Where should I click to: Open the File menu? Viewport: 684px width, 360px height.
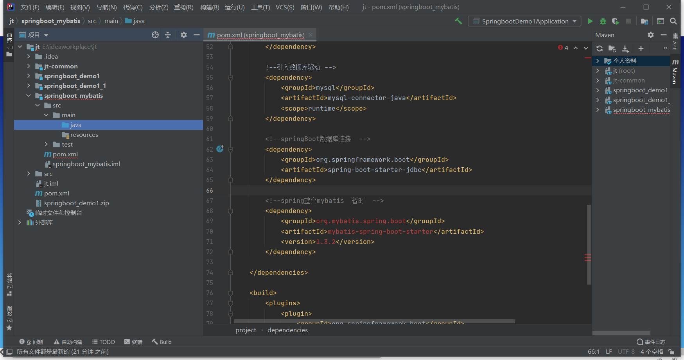[x=30, y=7]
